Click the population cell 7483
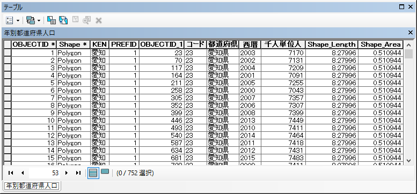The height and width of the screenshot is (194, 417). pos(283,158)
